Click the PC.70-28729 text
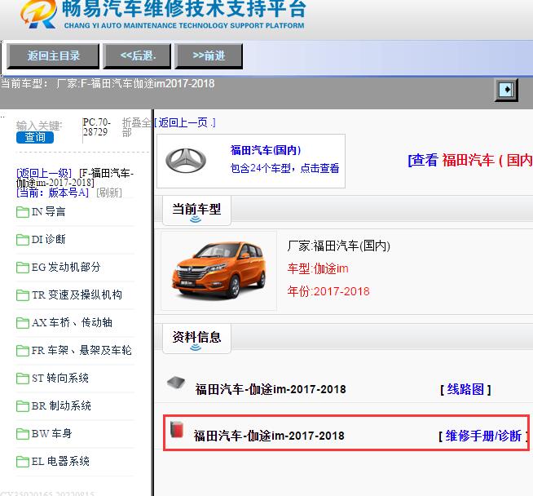Screen dimensions: 533x496 coord(96,127)
